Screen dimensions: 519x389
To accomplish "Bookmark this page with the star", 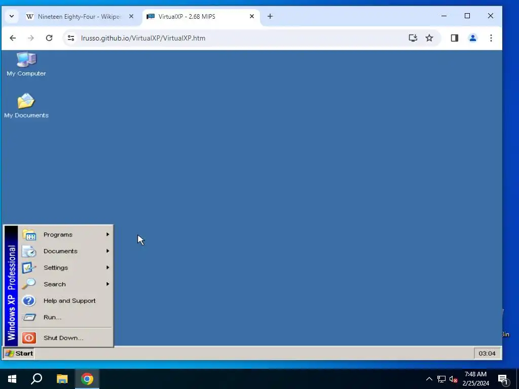I will 429,38.
